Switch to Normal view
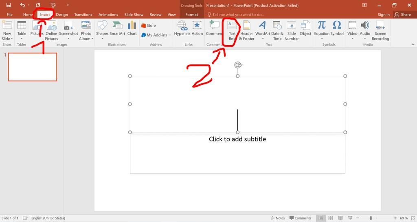 [321, 218]
